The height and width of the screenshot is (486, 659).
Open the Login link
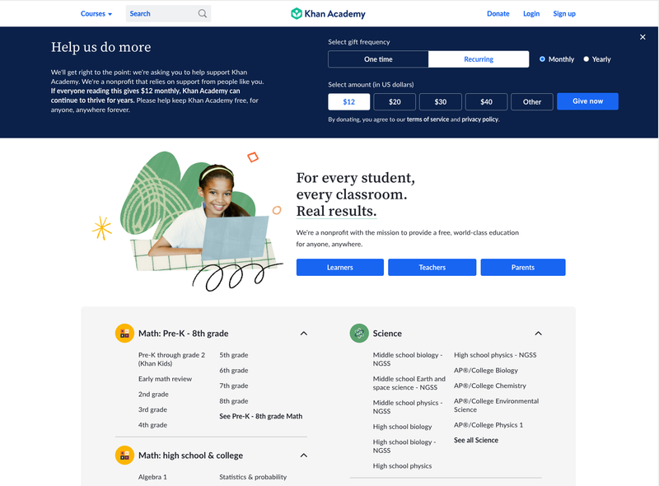coord(531,13)
